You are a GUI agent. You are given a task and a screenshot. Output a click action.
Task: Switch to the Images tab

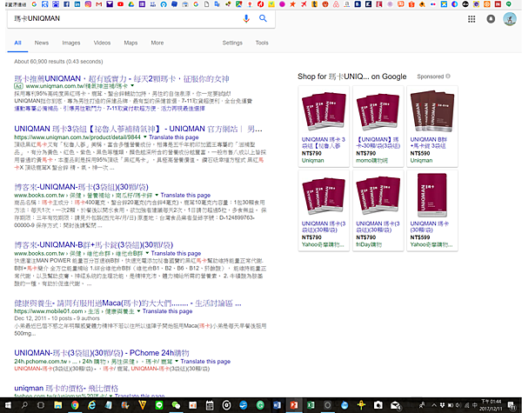pos(71,43)
